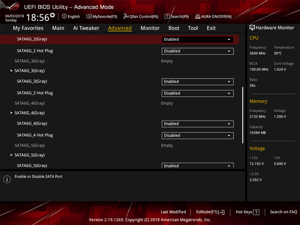Click the CPU frequency value 3600 MHz
The image size is (300, 225).
(257, 53)
